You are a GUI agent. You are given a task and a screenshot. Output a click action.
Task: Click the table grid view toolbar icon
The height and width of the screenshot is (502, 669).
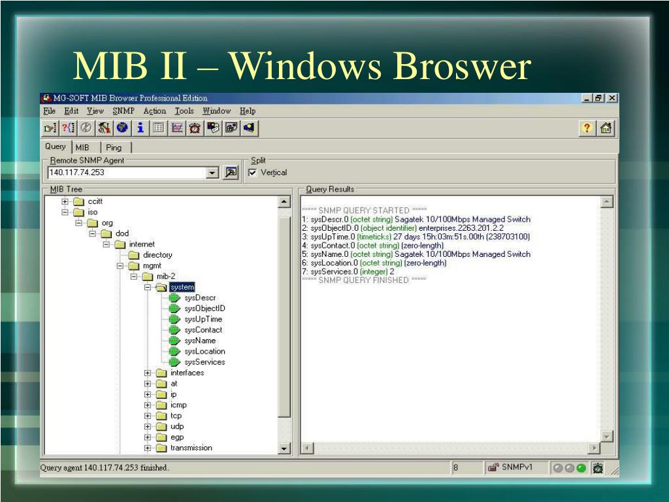(158, 127)
